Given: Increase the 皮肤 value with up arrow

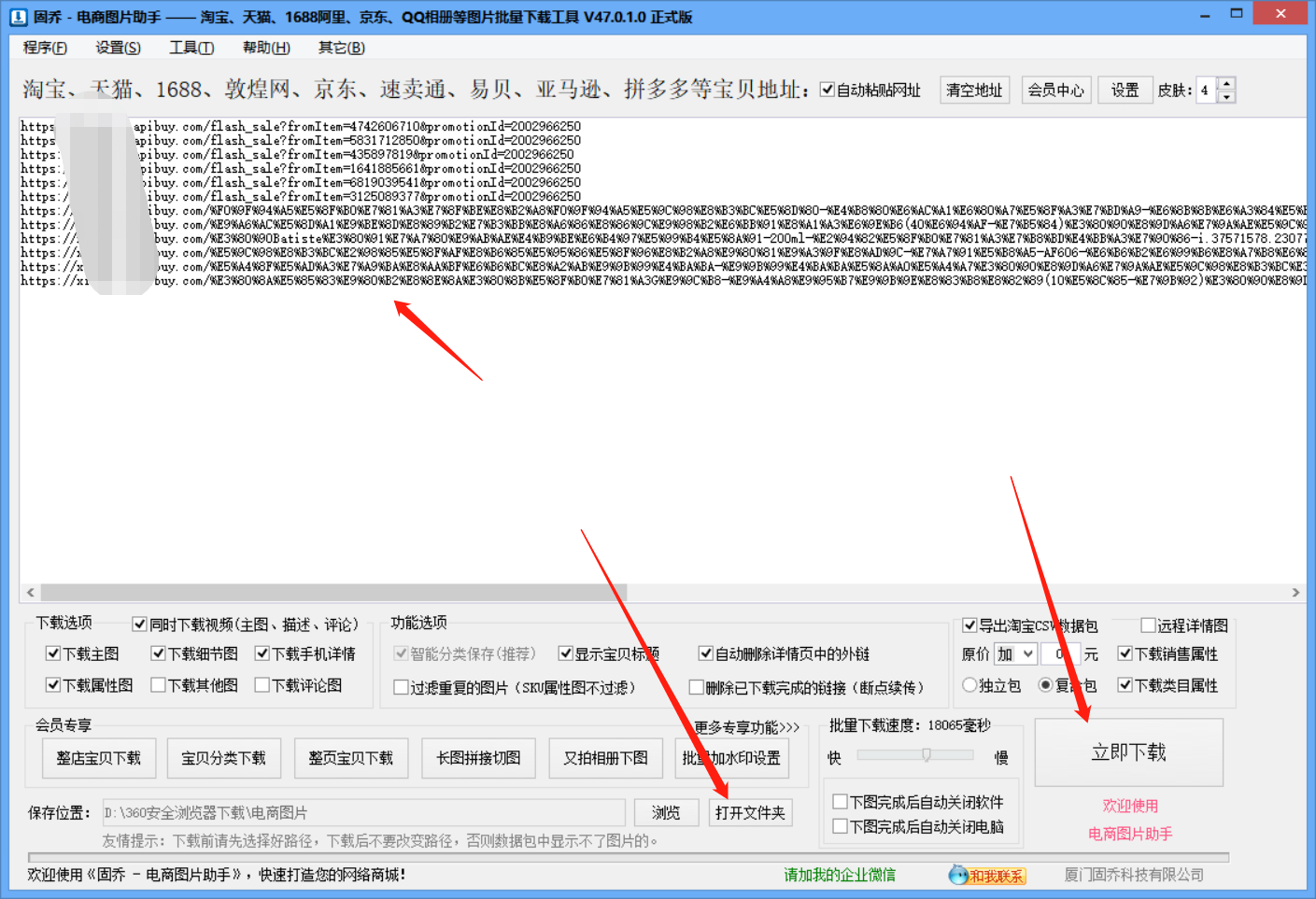Looking at the screenshot, I should pyautogui.click(x=1226, y=83).
